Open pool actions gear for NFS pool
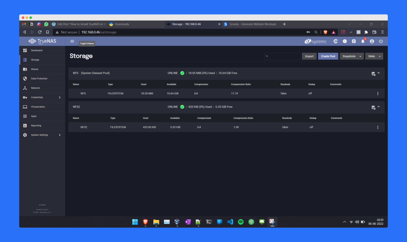407x242 pixels. [x=373, y=74]
